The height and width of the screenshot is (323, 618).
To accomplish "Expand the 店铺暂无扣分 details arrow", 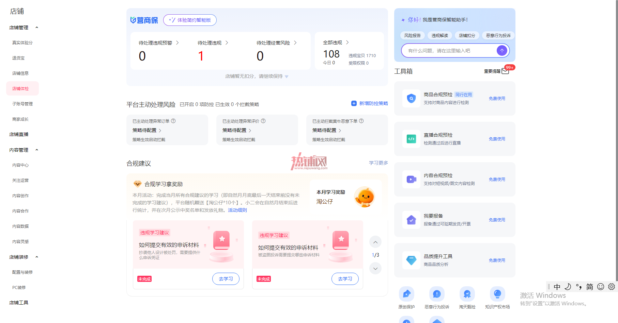I will click(287, 76).
